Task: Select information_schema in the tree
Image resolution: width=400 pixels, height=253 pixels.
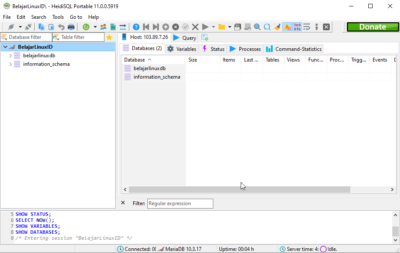Action: (46, 64)
